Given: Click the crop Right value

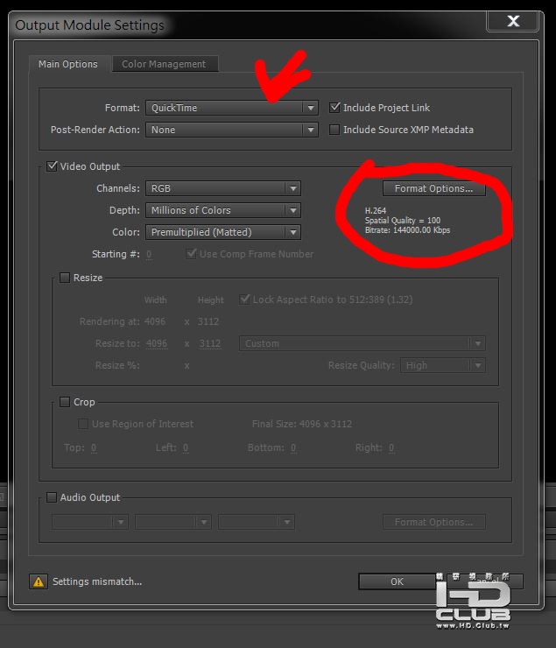Looking at the screenshot, I should pos(391,448).
